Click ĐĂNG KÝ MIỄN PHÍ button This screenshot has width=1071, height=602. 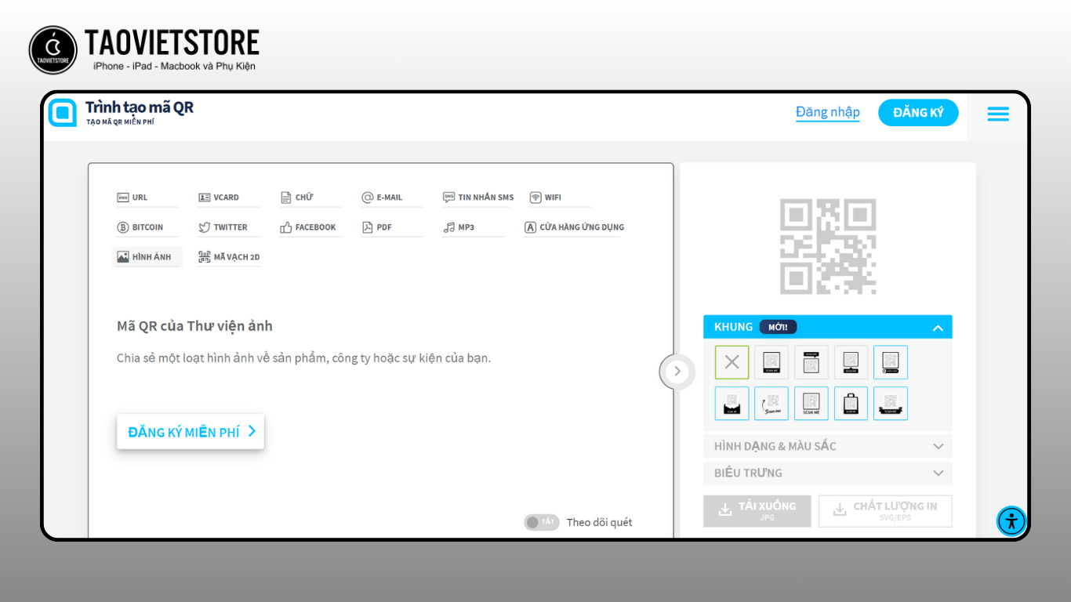pyautogui.click(x=191, y=432)
